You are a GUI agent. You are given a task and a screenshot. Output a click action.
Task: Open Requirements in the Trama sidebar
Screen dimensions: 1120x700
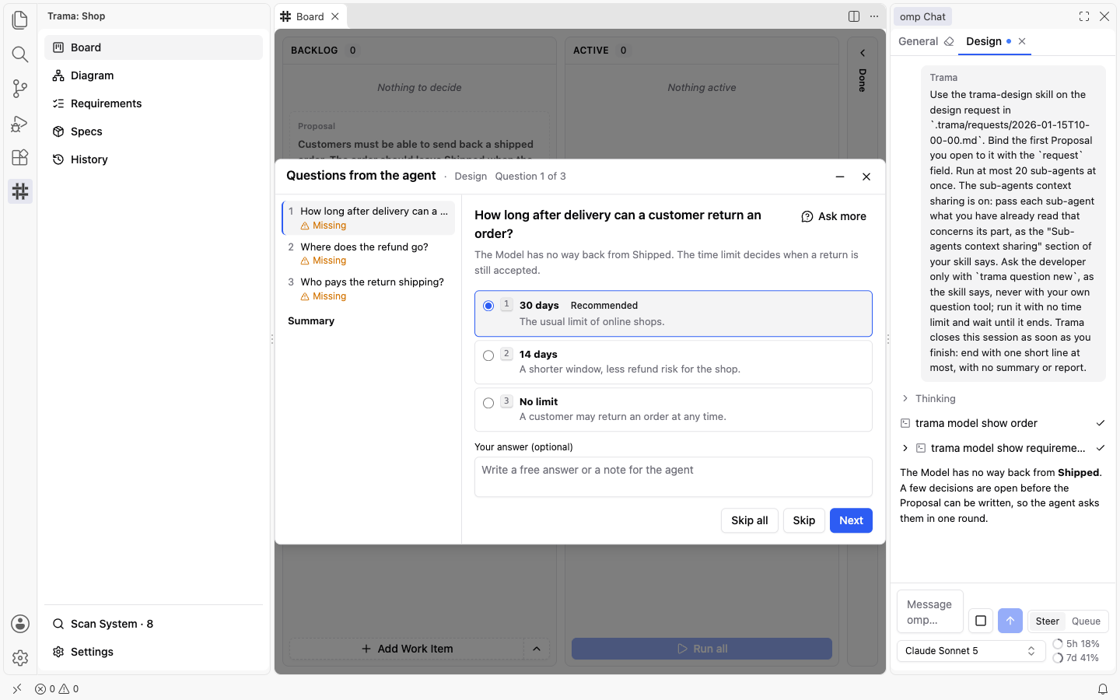point(154,103)
